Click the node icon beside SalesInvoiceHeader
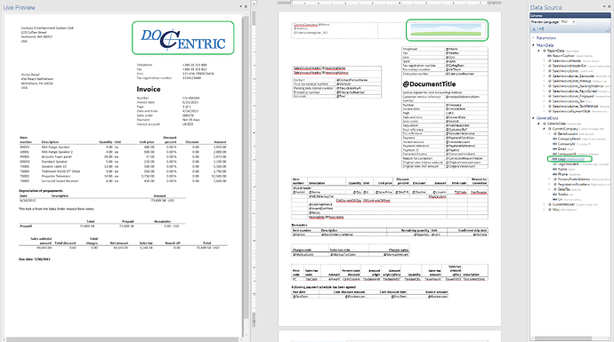This screenshot has width=614, height=342. coord(550,61)
